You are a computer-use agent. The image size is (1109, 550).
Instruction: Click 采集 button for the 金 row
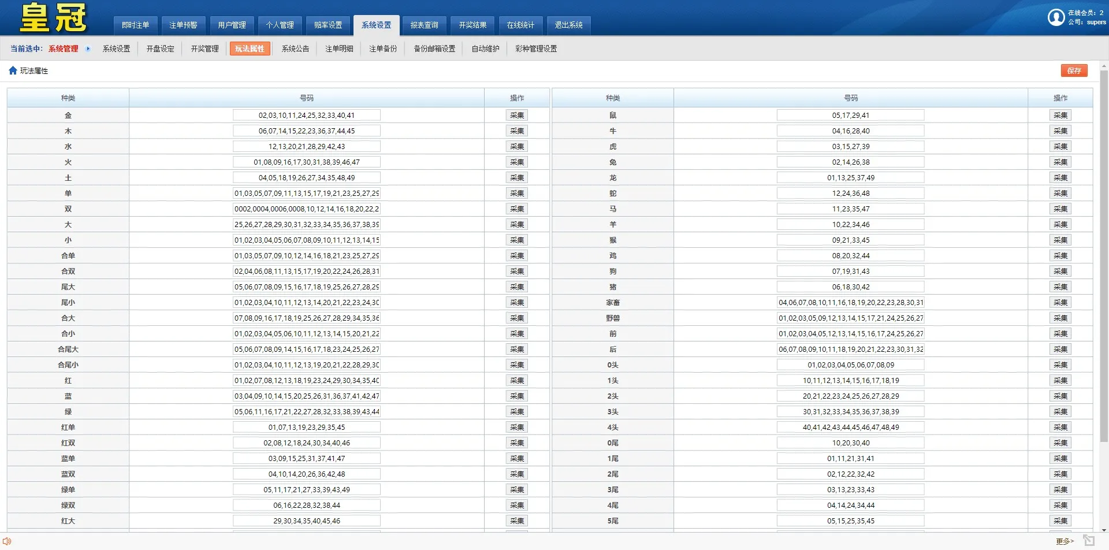coord(516,115)
